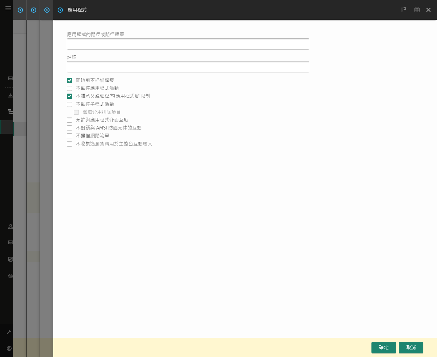Uncheck 不繼承父處理程序(應用程式)的限制 checkbox
The height and width of the screenshot is (357, 437).
click(x=70, y=96)
